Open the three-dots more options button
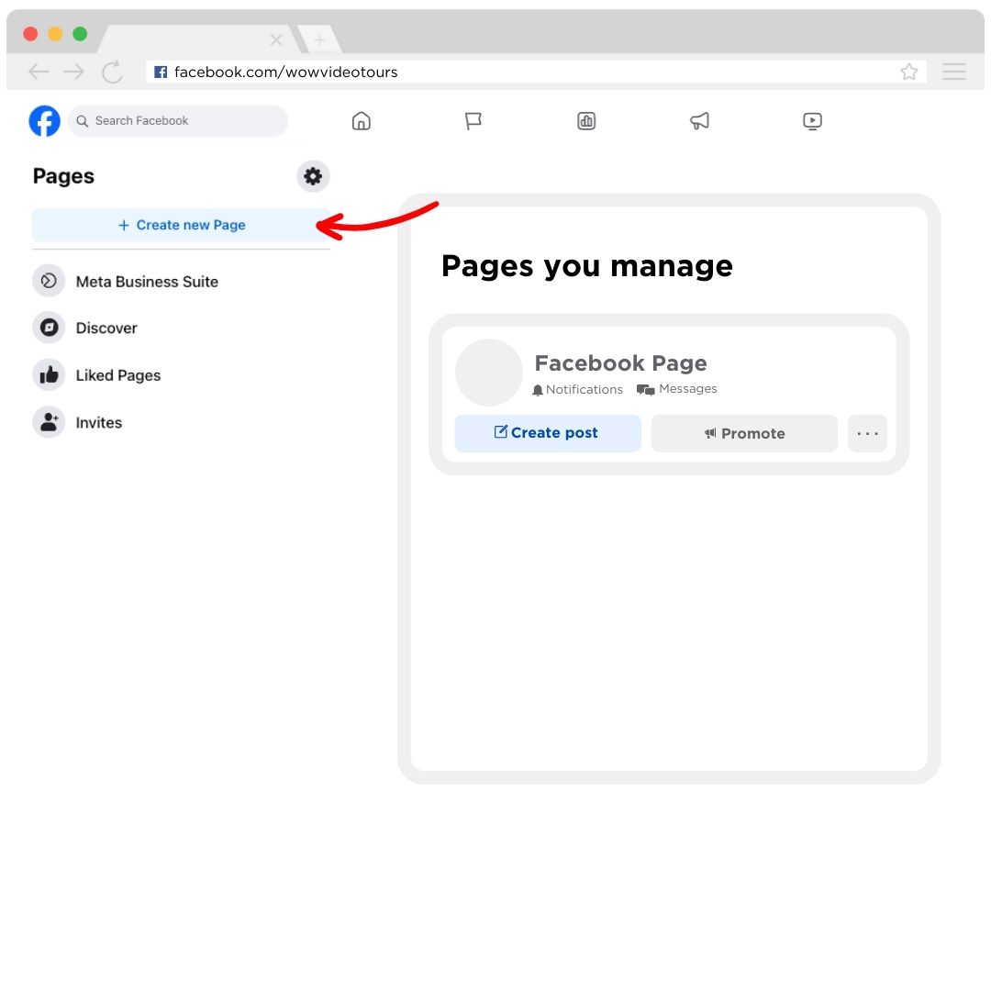991x991 pixels. click(868, 433)
